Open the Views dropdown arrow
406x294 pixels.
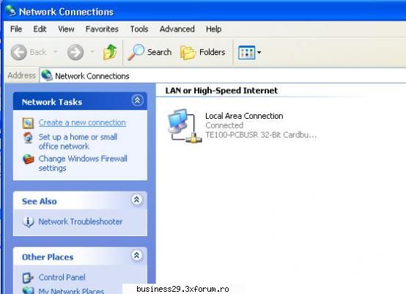259,52
